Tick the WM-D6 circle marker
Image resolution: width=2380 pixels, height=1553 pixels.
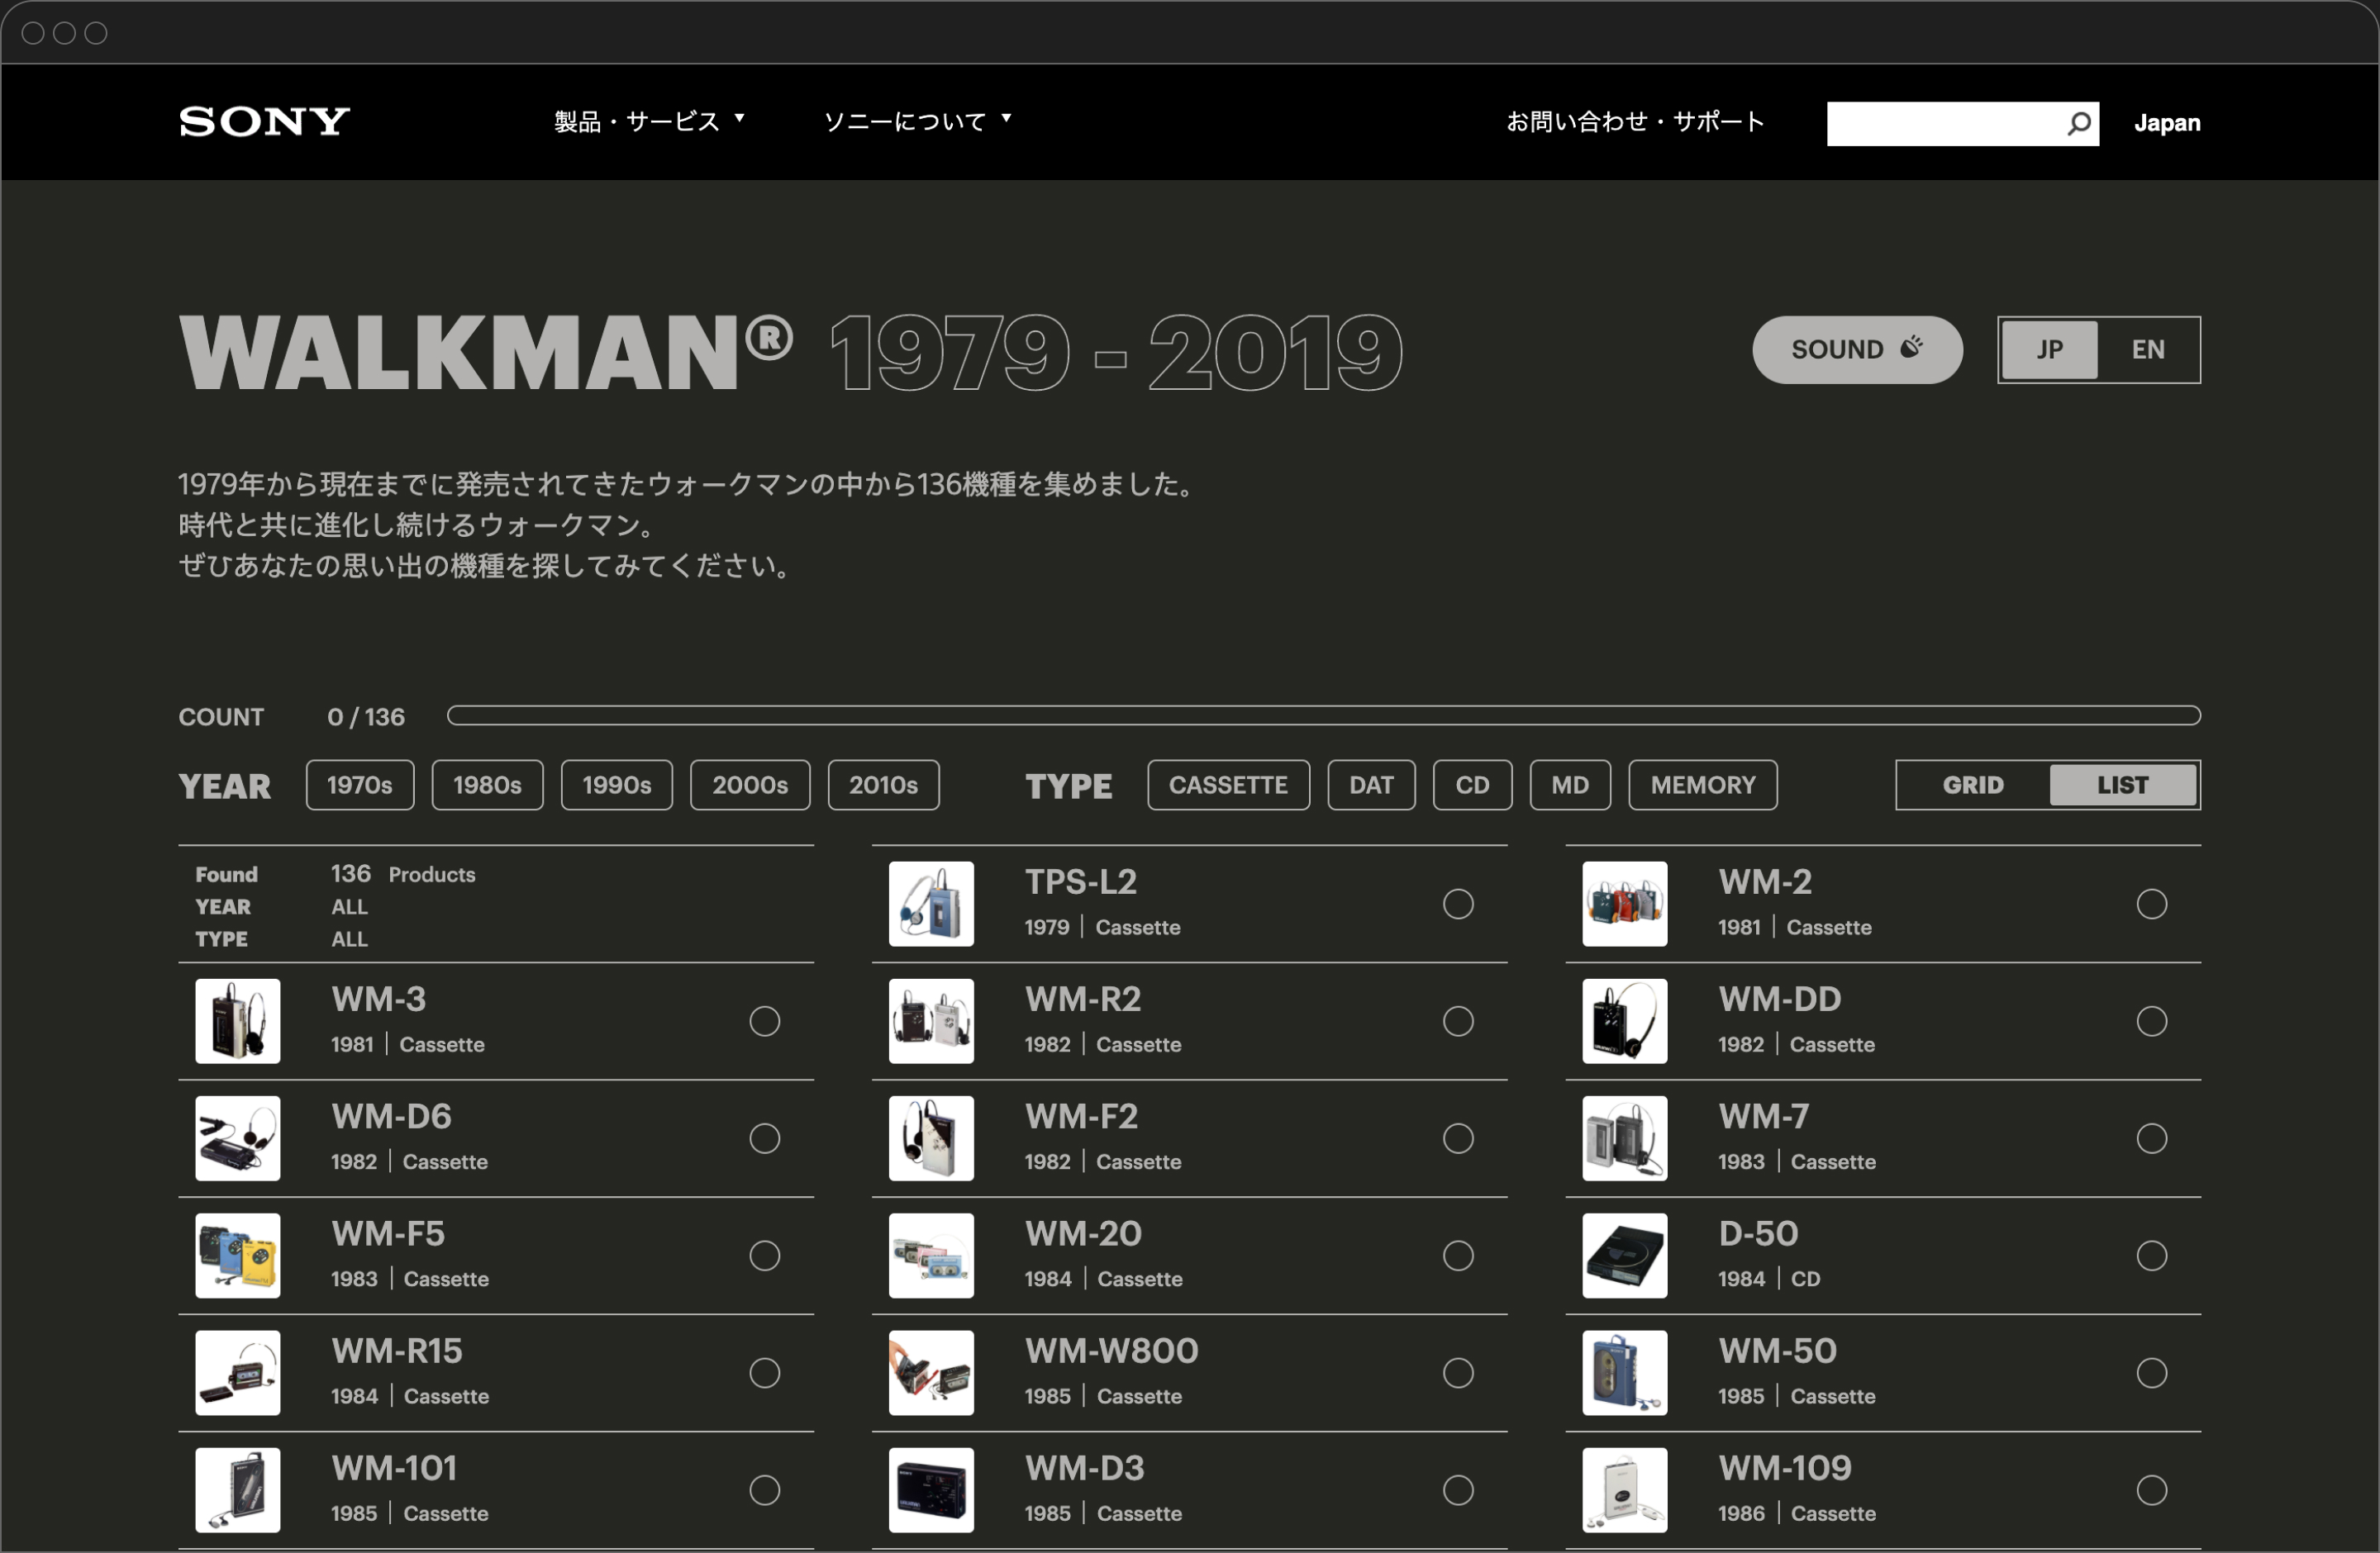pyautogui.click(x=765, y=1138)
